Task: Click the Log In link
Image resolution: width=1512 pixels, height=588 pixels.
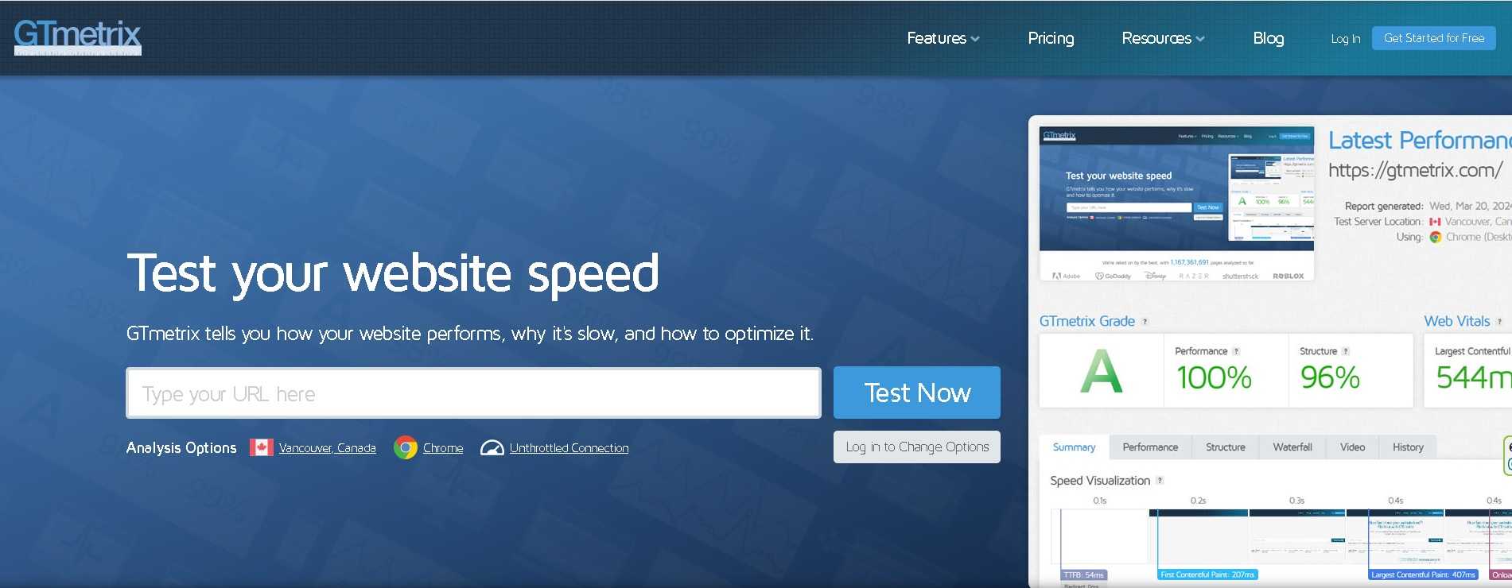Action: [x=1346, y=39]
